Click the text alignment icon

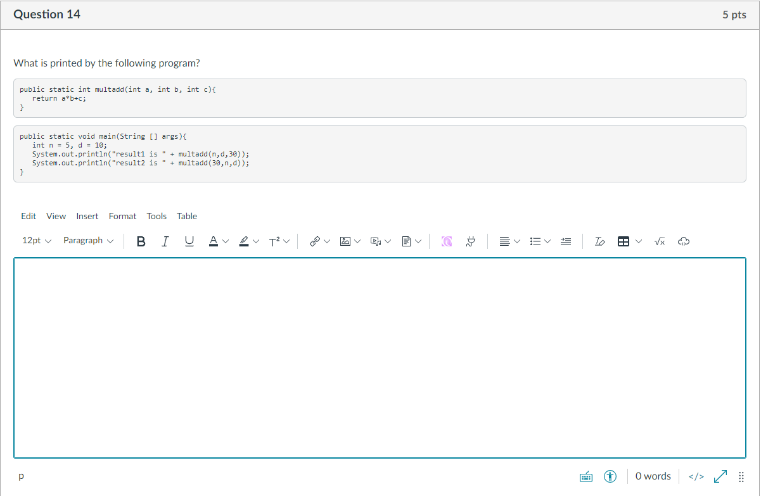(x=504, y=241)
